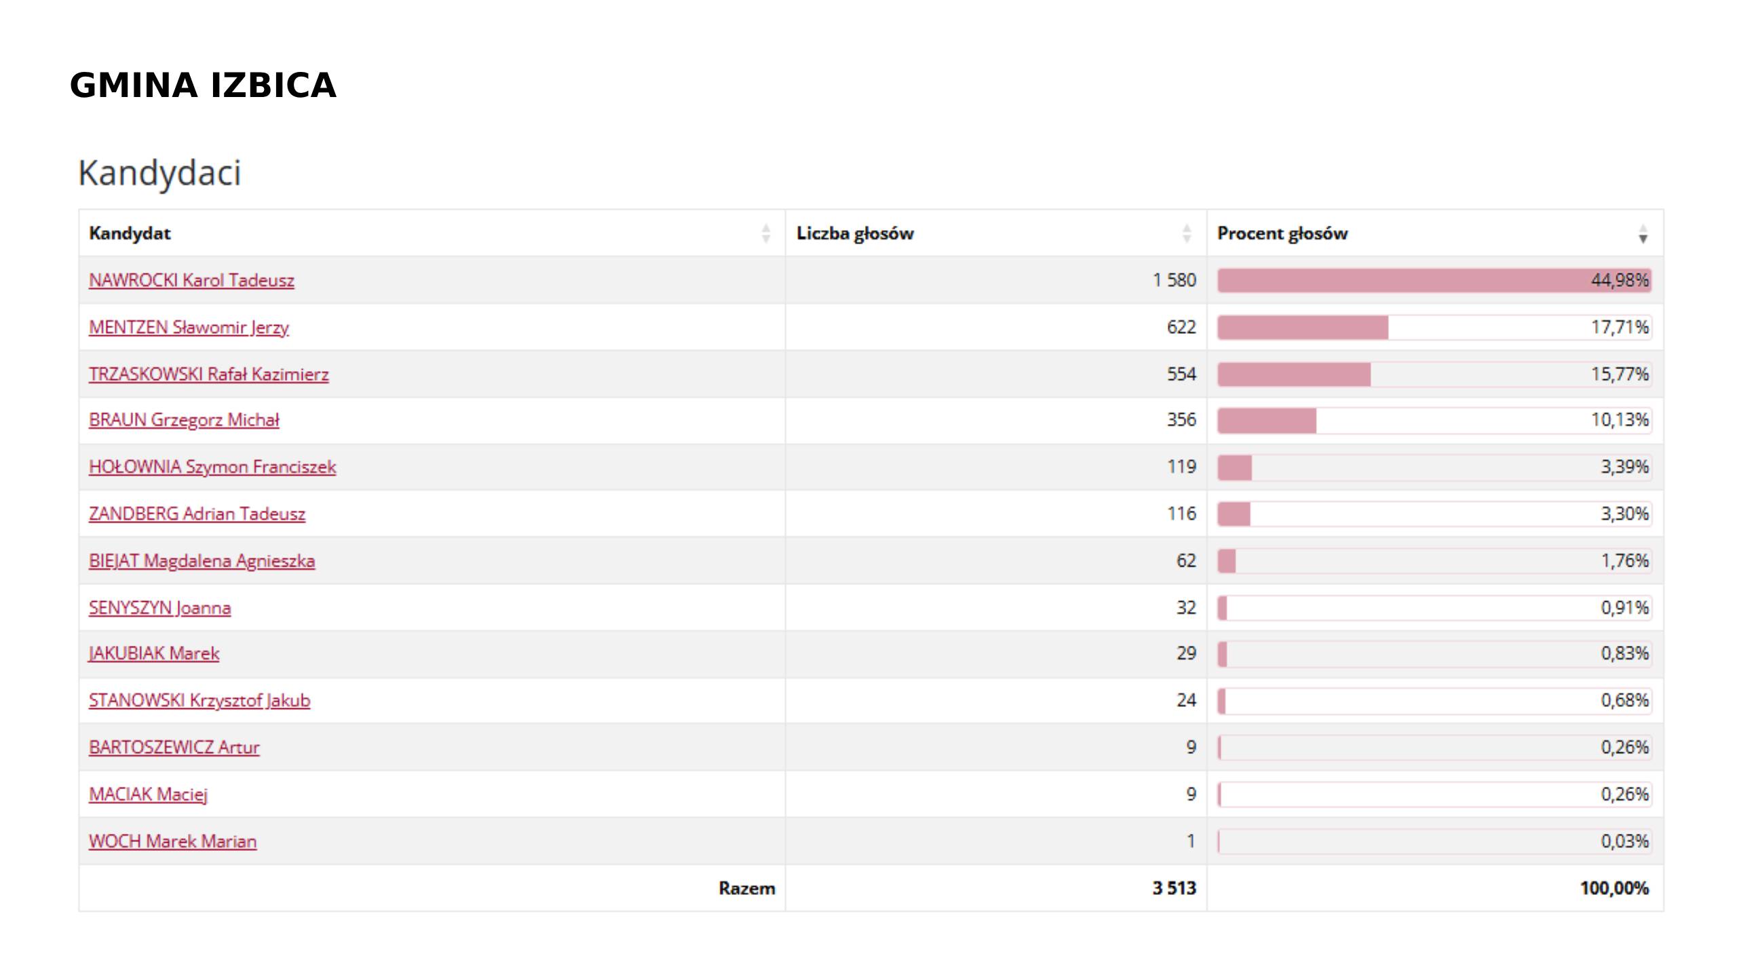Viewport: 1737px width, 977px height.
Task: Open MACIAK Maciej candidate link
Action: click(148, 794)
